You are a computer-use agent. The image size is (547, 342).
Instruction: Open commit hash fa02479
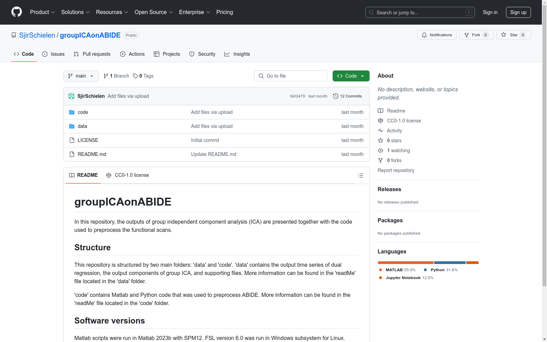click(x=297, y=96)
